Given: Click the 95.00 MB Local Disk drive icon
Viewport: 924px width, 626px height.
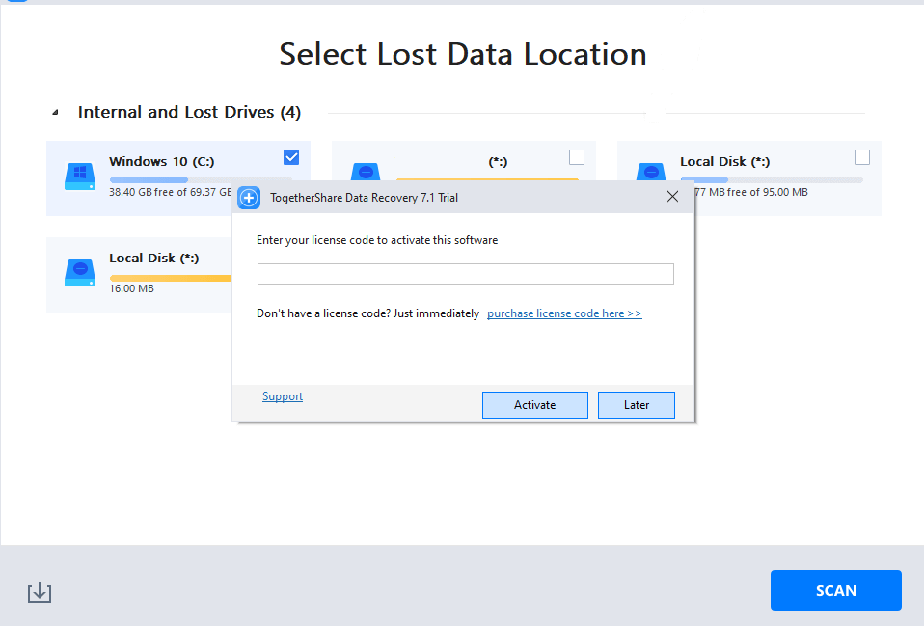Looking at the screenshot, I should click(x=651, y=172).
